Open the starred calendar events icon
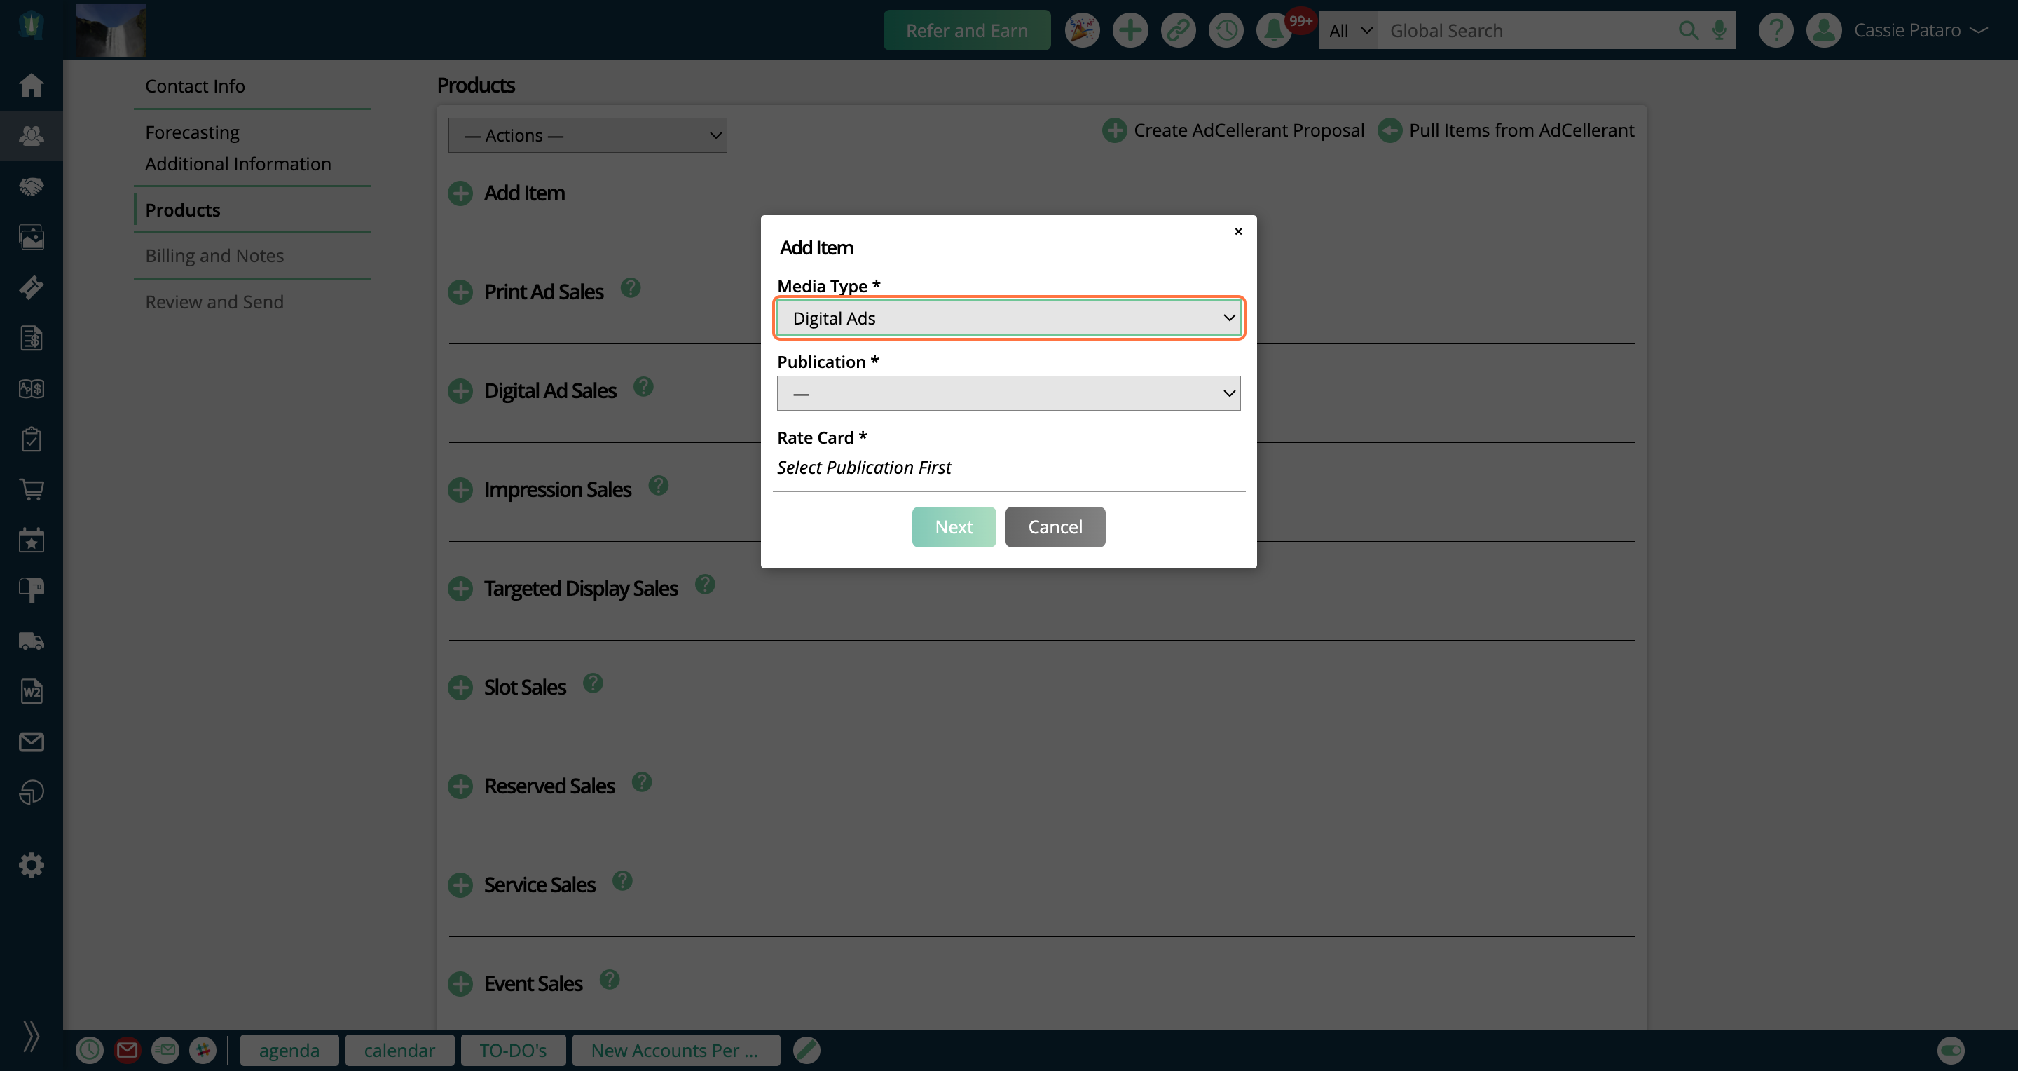2018x1071 pixels. (x=32, y=540)
